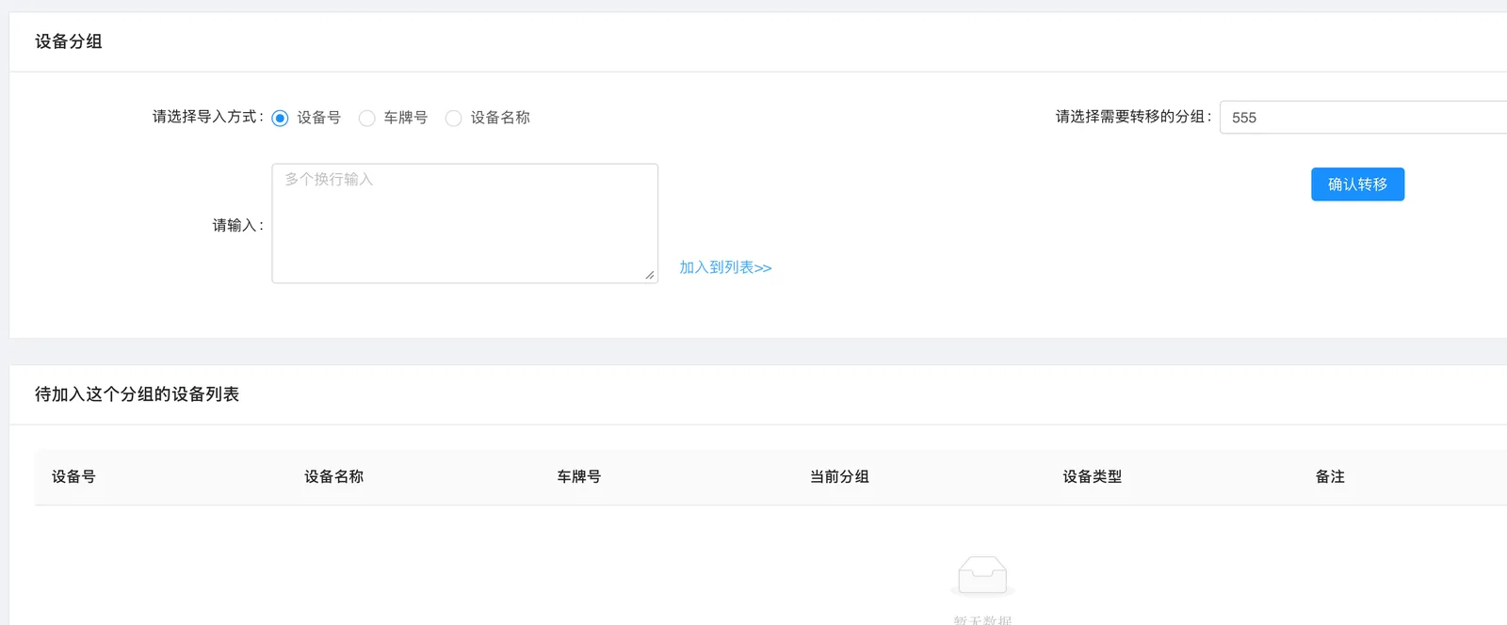This screenshot has width=1507, height=625.
Task: Select the 车牌号 radio option
Action: pos(366,118)
